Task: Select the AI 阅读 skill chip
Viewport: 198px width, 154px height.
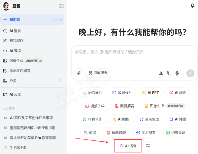Action: pyautogui.click(x=178, y=93)
